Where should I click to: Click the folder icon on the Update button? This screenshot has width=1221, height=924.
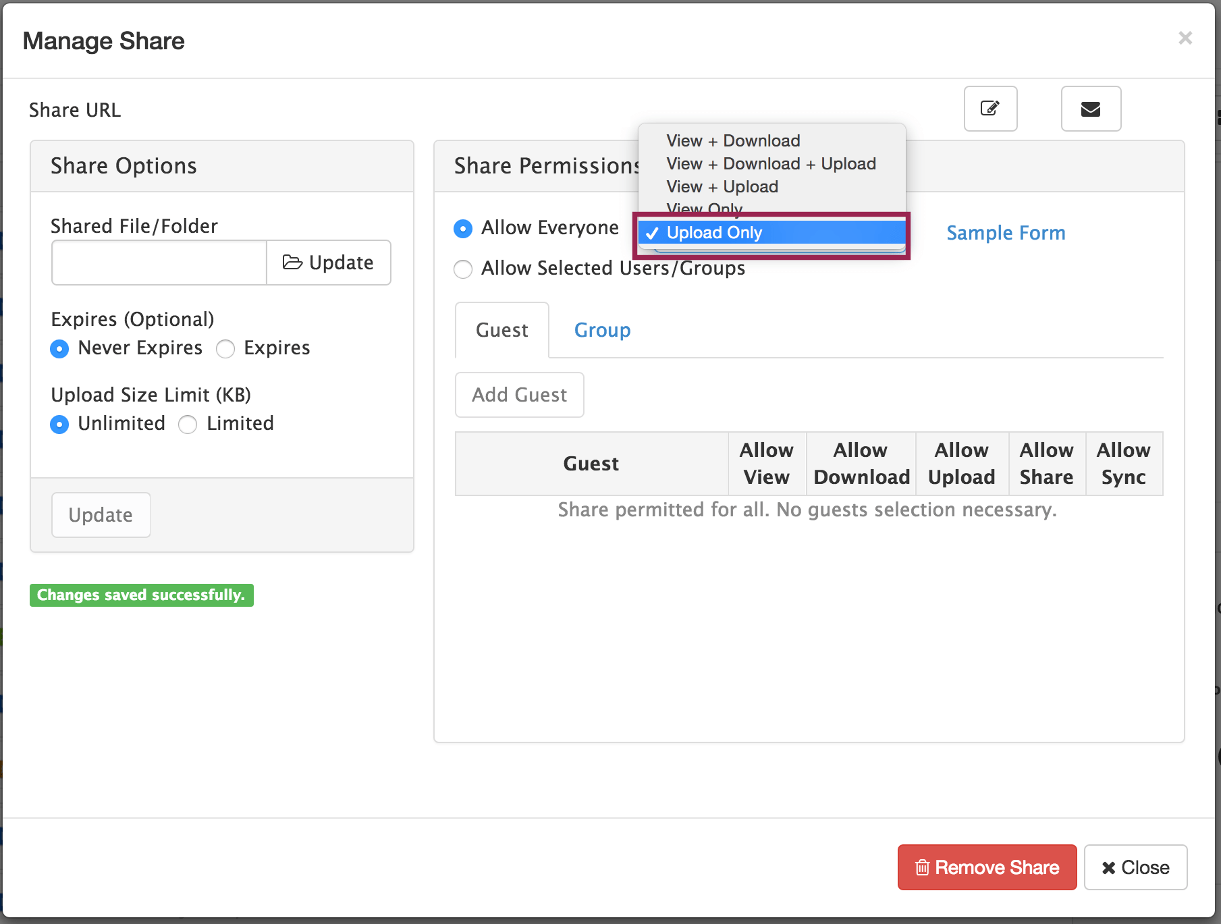(x=294, y=263)
